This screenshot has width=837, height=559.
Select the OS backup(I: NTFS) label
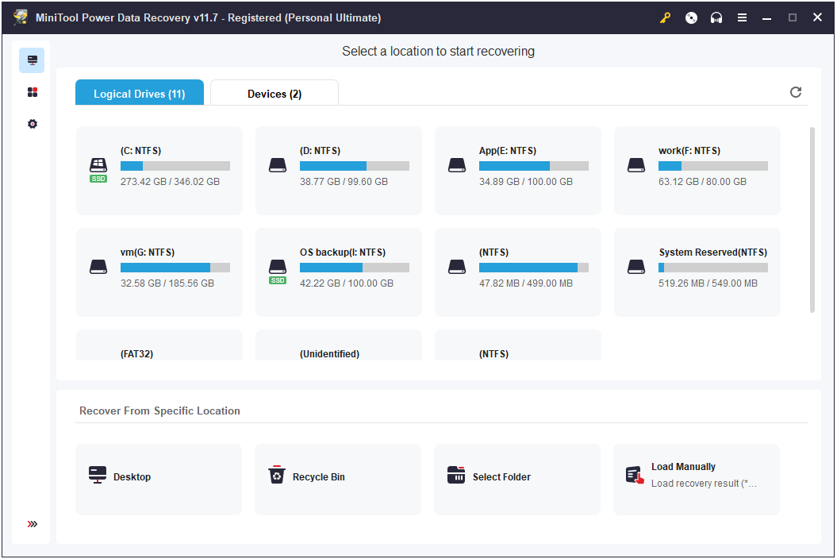click(x=343, y=253)
